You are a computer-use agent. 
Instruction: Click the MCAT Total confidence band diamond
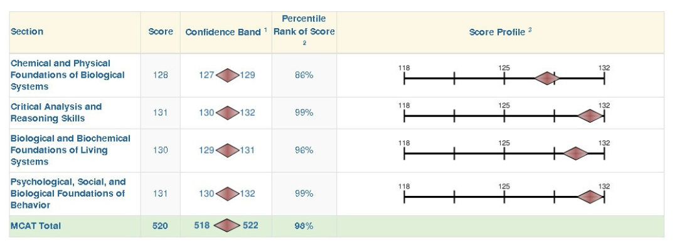[x=228, y=226]
